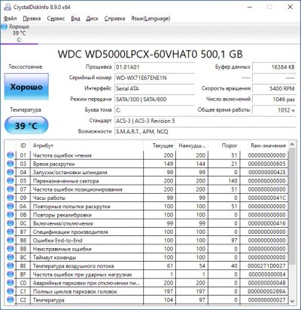301x310 pixels.
Task: Click the interface field Serial ATA
Action: coord(154,88)
